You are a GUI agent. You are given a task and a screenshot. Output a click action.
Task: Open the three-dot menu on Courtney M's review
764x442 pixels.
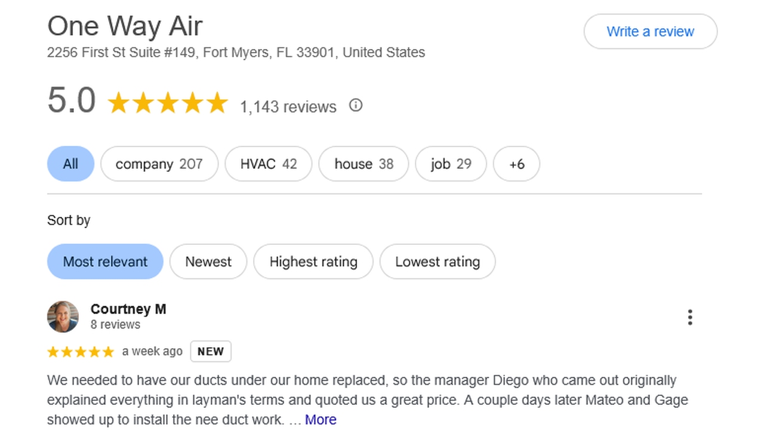pos(689,317)
